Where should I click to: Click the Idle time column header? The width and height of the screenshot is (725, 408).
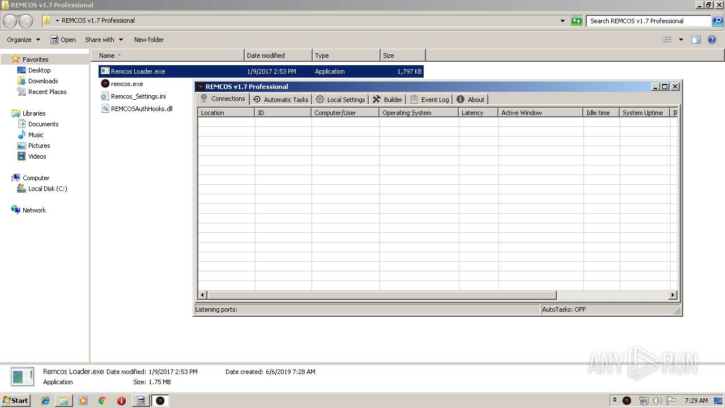pyautogui.click(x=602, y=113)
